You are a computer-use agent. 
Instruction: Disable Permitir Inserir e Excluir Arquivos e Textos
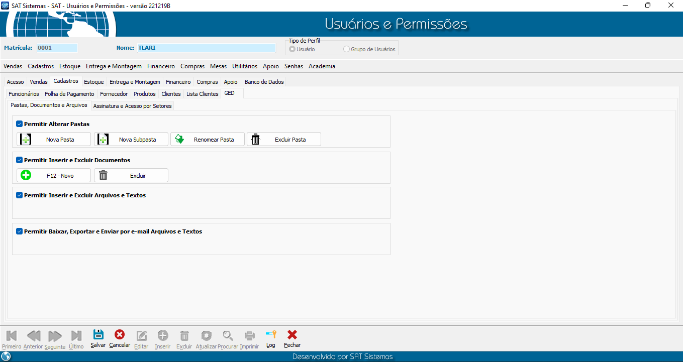point(20,195)
